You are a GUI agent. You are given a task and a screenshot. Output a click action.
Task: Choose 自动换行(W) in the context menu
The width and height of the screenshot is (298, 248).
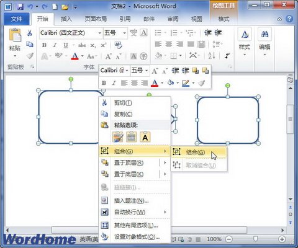coord(135,212)
